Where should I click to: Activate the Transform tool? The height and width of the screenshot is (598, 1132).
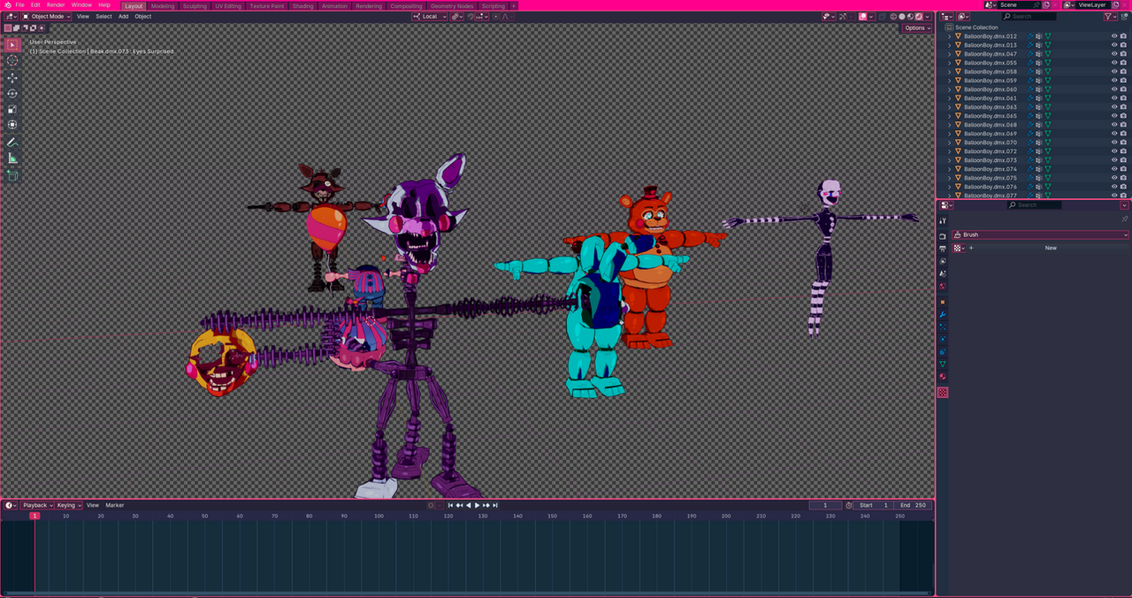pyautogui.click(x=12, y=125)
